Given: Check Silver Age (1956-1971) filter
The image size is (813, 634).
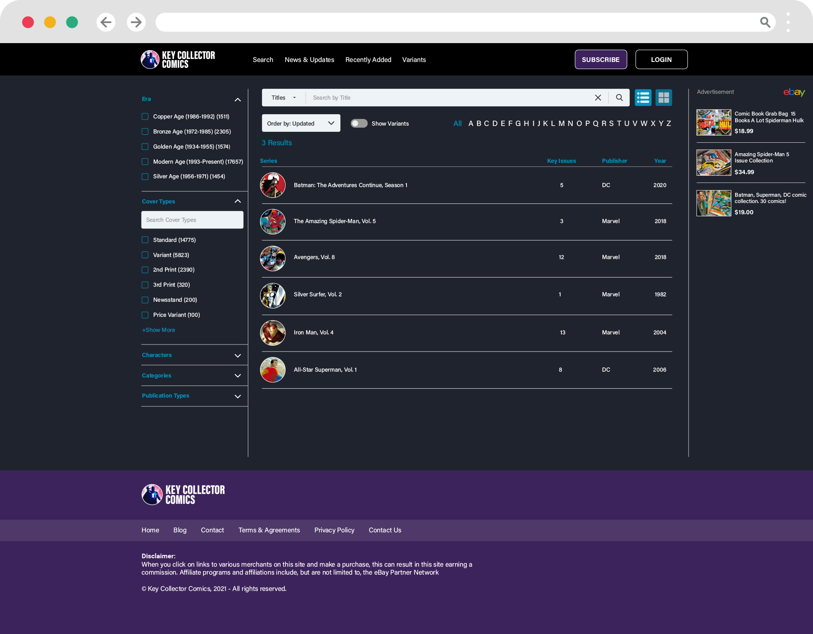Looking at the screenshot, I should click(145, 177).
